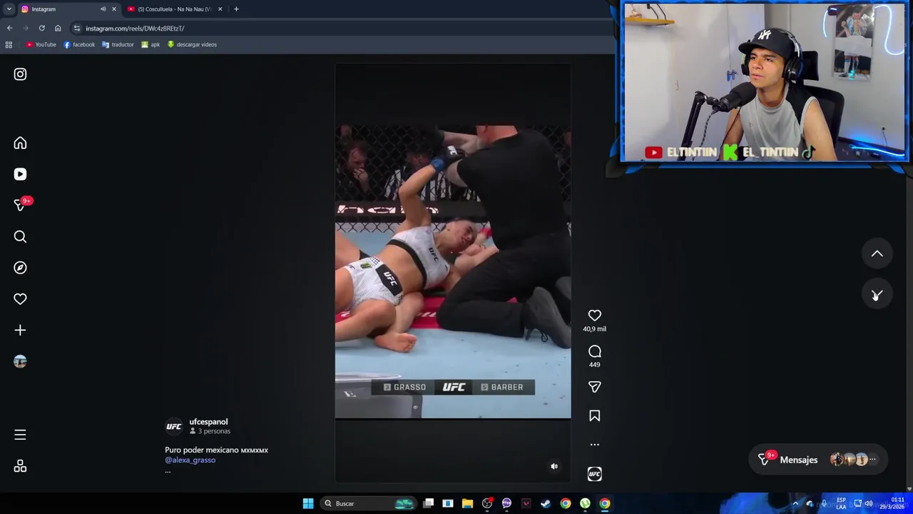Open Instagram search in sidebar

pyautogui.click(x=20, y=236)
